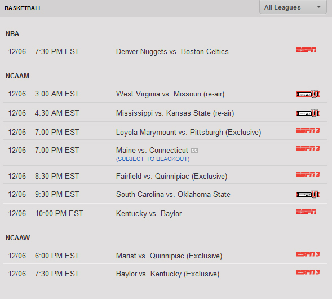Image resolution: width=332 pixels, height=299 pixels.
Task: Select the Kentucky vs. Baylor listing
Action: [x=149, y=214]
